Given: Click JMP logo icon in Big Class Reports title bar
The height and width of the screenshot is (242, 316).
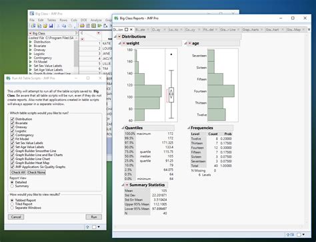Looking at the screenshot, I should coord(116,18).
